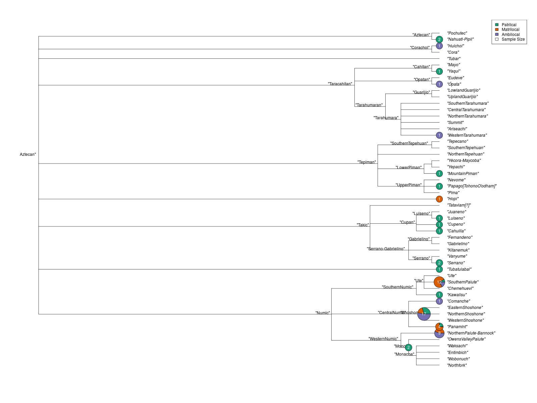Click the Takic clade label
The image size is (537, 403).
tap(362, 225)
